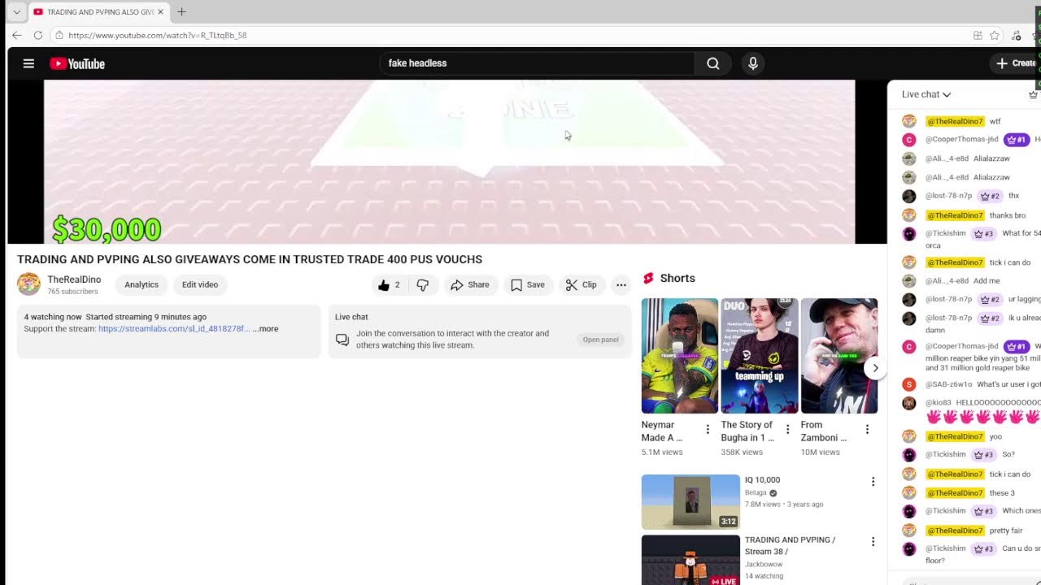Open the YouTube guide hamburger menu
The height and width of the screenshot is (585, 1041).
28,63
